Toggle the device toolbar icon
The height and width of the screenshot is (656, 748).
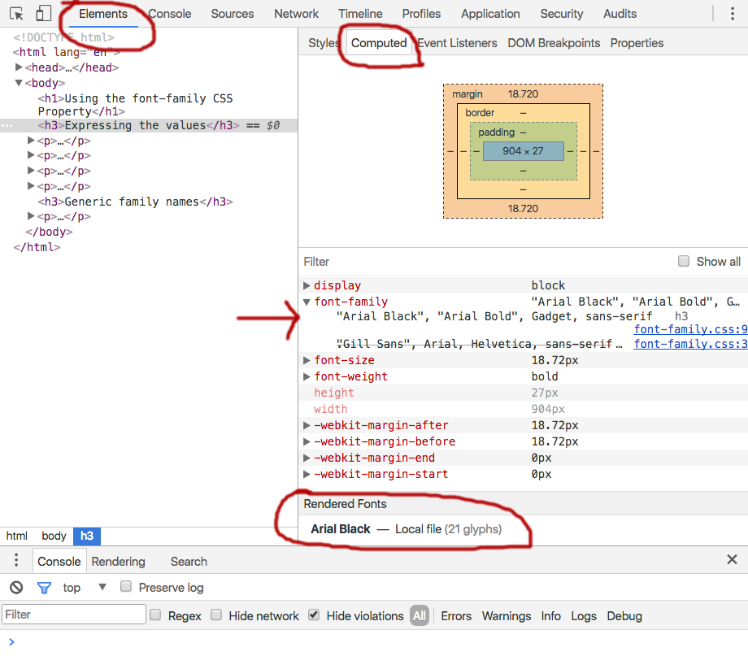(43, 13)
